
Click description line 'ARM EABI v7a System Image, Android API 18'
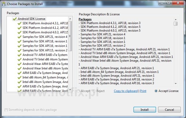116,79
